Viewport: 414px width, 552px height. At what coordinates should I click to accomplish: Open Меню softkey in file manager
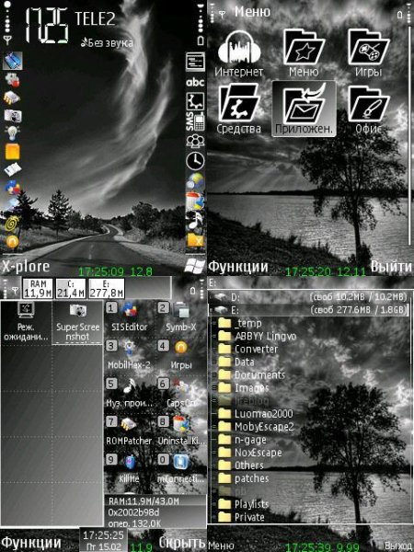tap(221, 546)
